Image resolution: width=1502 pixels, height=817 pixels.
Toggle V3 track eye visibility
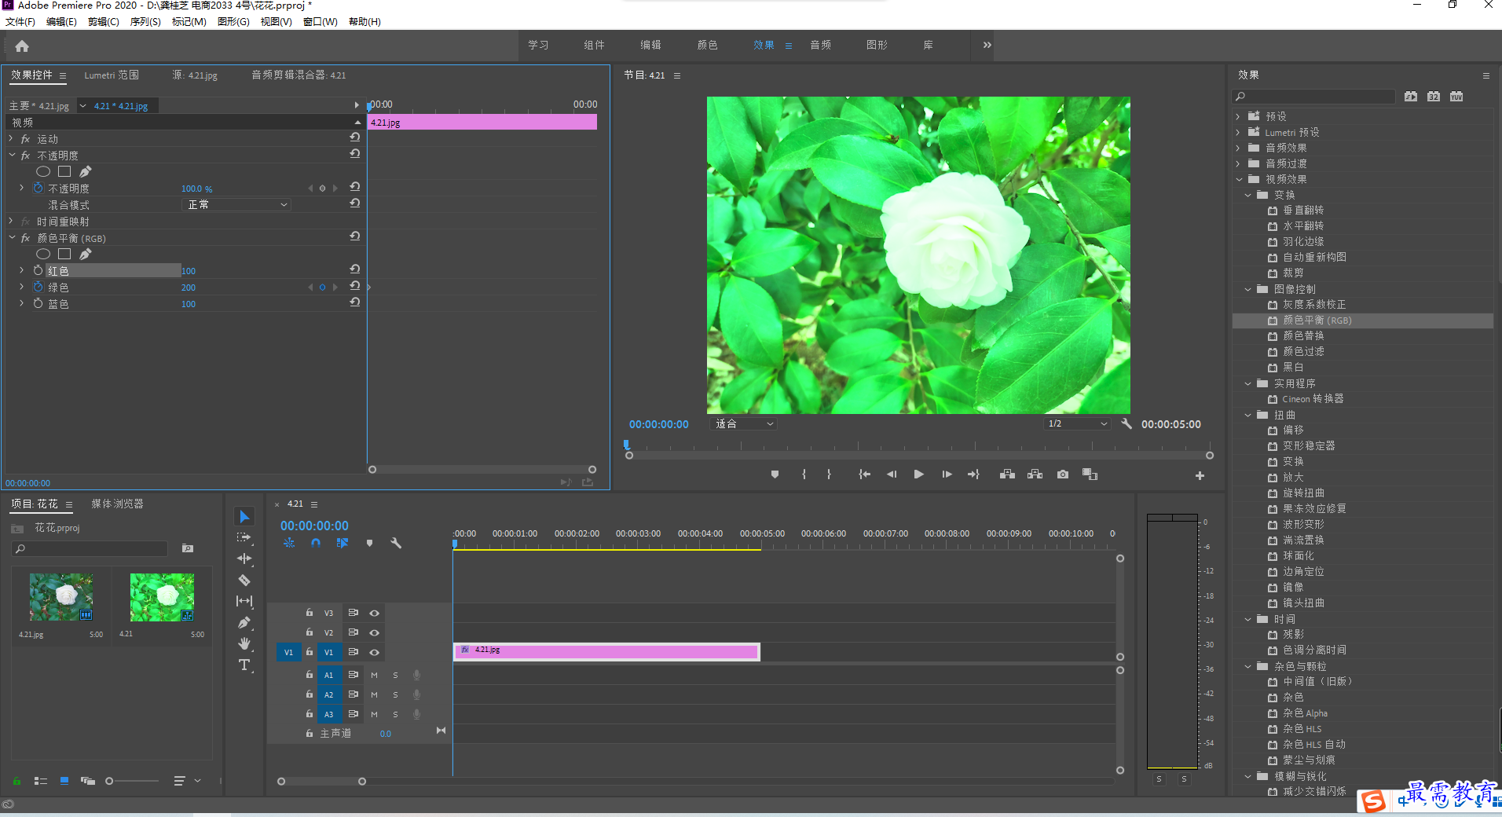coord(375,613)
